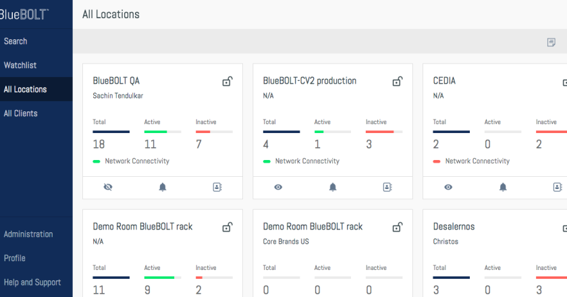The height and width of the screenshot is (297, 567).
Task: Click the total count 4 on BlueBOLT-CV2 production
Action: [x=266, y=144]
